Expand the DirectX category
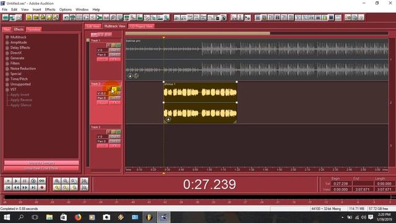 tap(7, 53)
